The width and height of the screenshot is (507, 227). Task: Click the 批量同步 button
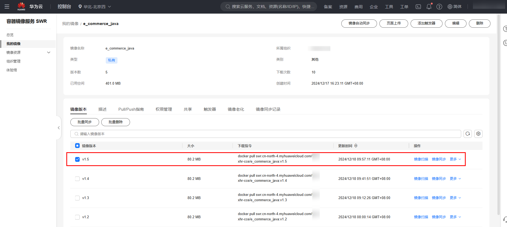coord(85,122)
